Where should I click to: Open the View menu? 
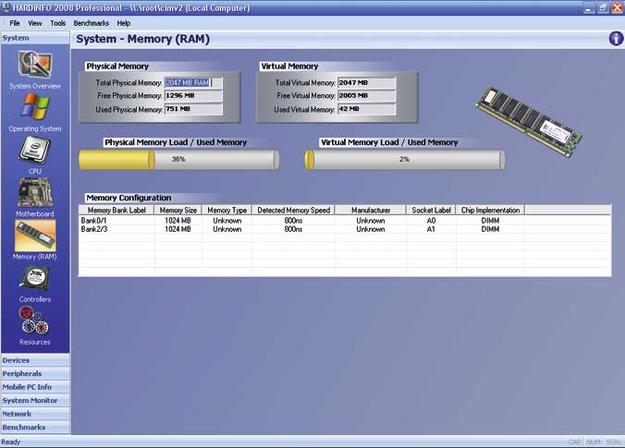pos(35,23)
